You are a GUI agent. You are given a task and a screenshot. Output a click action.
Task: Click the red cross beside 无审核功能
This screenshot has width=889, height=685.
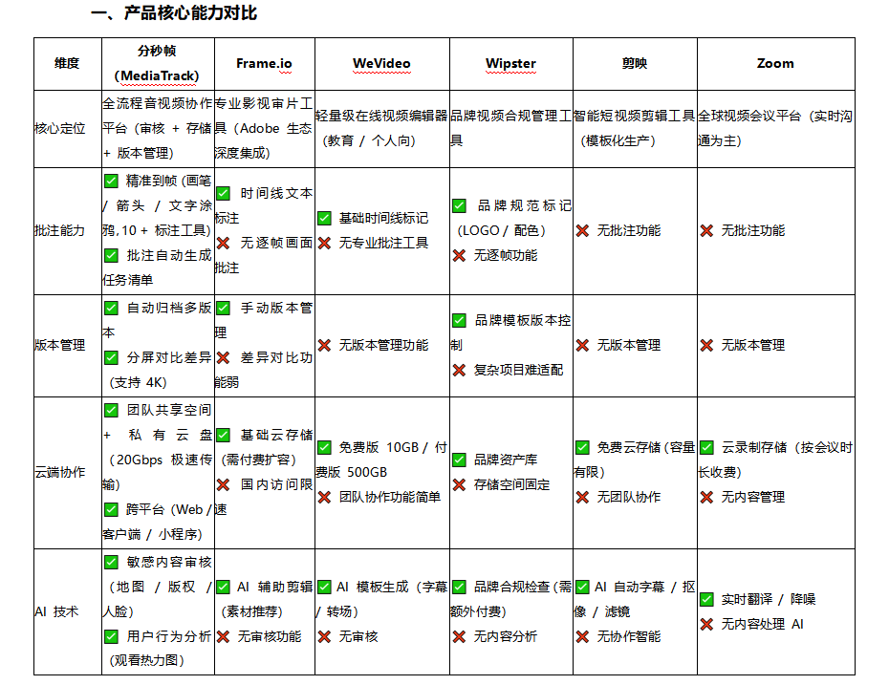[x=224, y=636]
